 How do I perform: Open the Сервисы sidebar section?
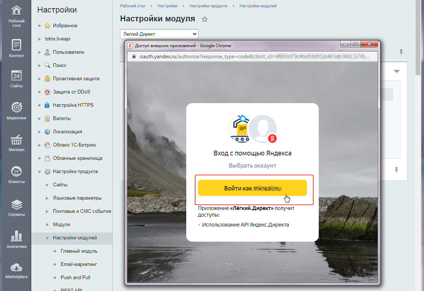[16, 207]
